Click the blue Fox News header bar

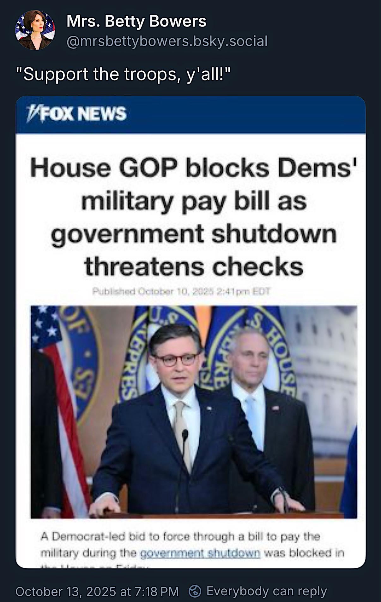coord(190,115)
